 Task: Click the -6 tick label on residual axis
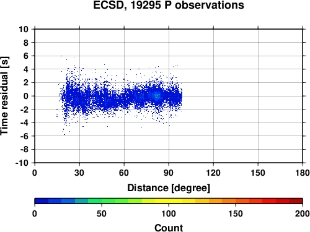pyautogui.click(x=24, y=136)
